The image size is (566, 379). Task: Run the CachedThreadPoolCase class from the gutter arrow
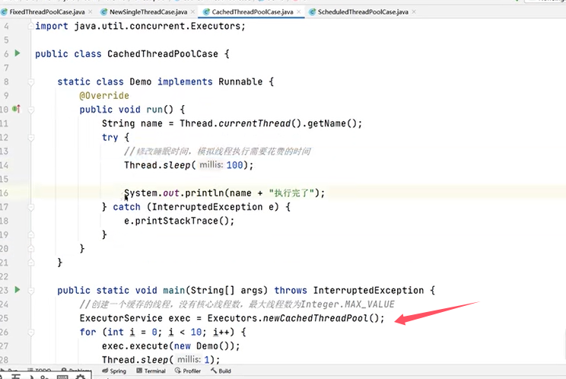(17, 53)
